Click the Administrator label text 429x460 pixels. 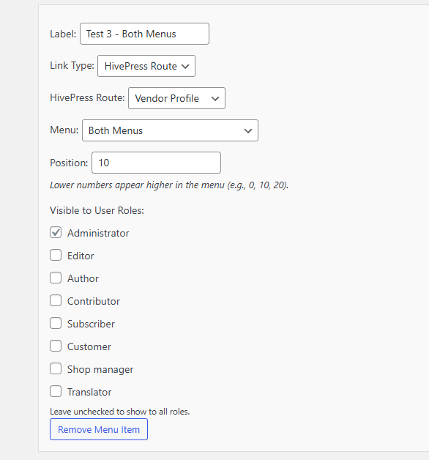(x=98, y=233)
